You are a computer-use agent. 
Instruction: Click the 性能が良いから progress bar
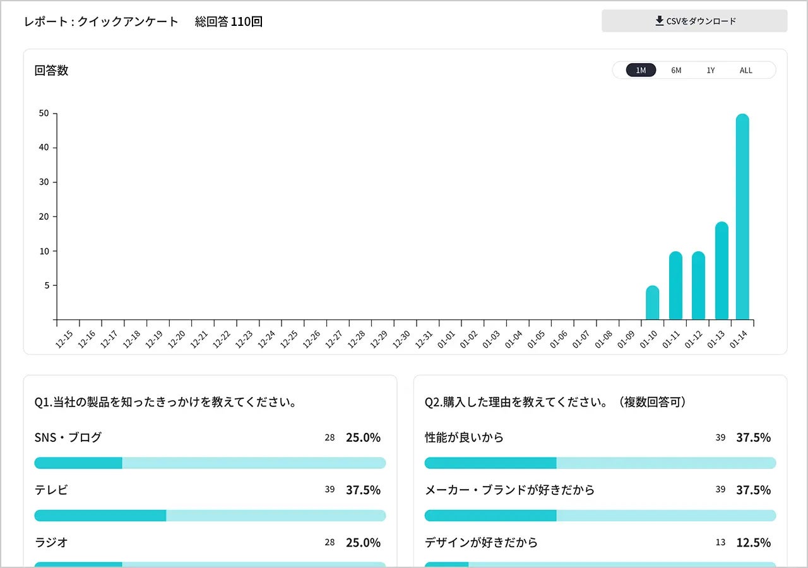click(x=600, y=463)
